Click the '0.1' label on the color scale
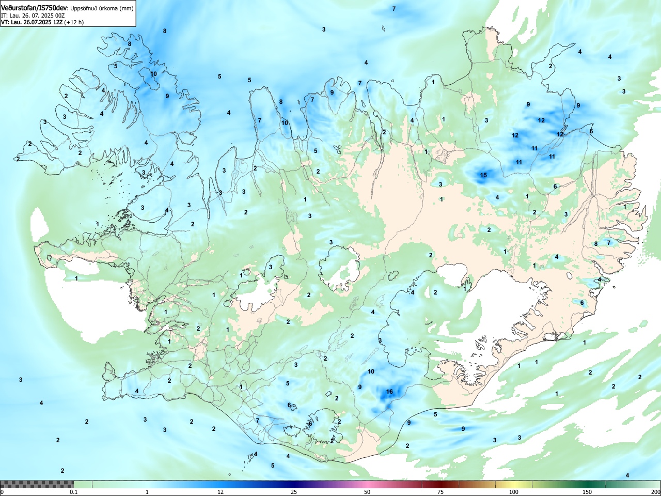 pyautogui.click(x=74, y=492)
